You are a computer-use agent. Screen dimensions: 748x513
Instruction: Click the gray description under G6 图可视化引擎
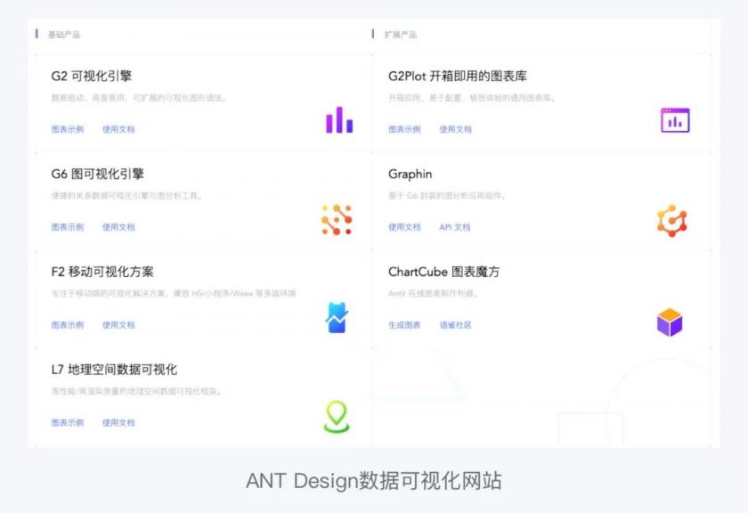[126, 196]
